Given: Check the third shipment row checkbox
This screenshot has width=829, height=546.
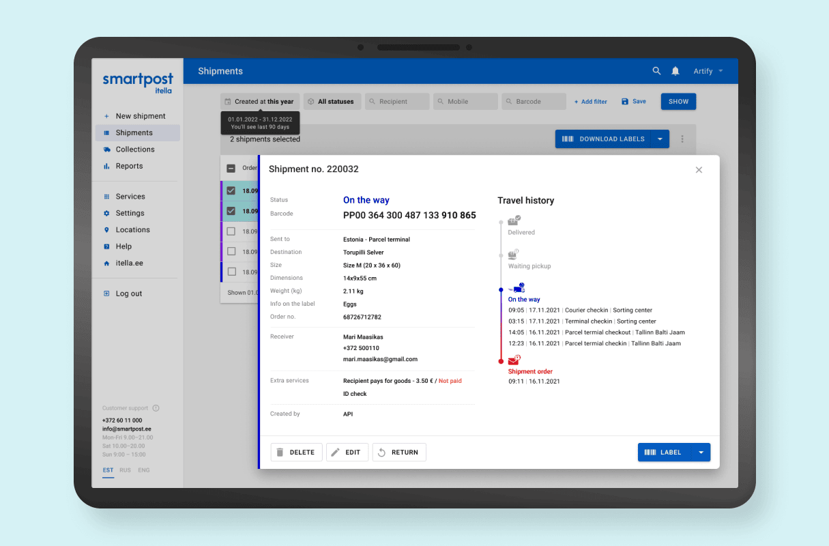Looking at the screenshot, I should click(x=231, y=231).
